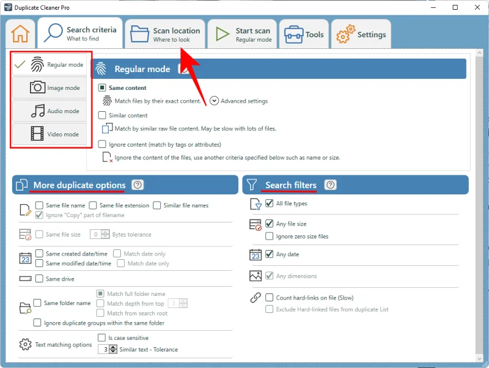Enable Ignore content match by tags
Image resolution: width=489 pixels, height=368 pixels.
coord(102,144)
